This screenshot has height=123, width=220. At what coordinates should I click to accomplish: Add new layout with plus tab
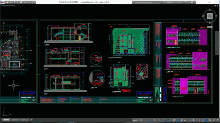click(x=31, y=120)
